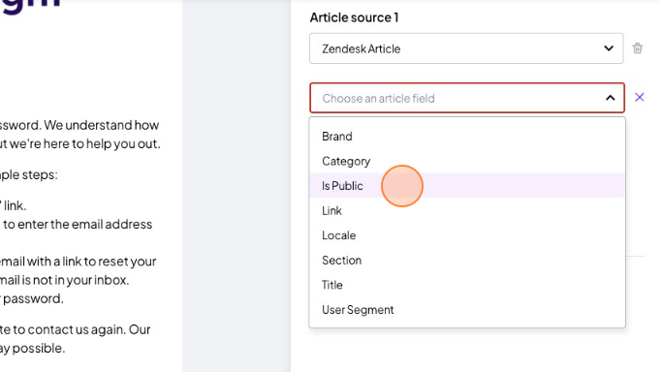Click the chevron-up arrow of the article field box
Viewport: 662px width, 372px height.
click(x=610, y=98)
